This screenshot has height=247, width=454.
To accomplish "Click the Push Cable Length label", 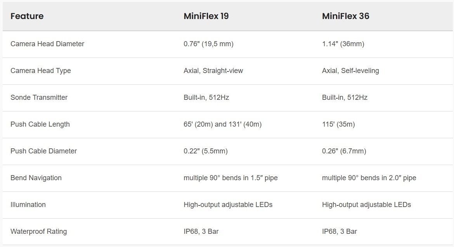I will [x=40, y=124].
